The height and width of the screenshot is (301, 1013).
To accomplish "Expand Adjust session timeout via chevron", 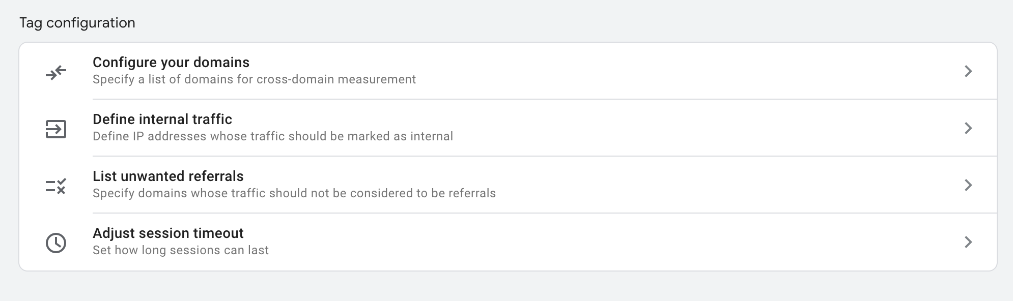I will click(x=968, y=242).
